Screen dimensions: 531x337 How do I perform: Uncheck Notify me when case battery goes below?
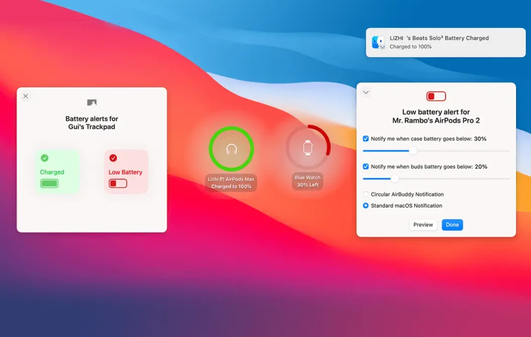(366, 139)
